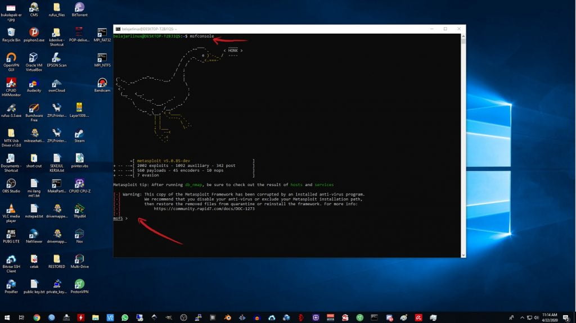Open WhatsApp from the taskbar
The height and width of the screenshot is (323, 576).
point(124,317)
